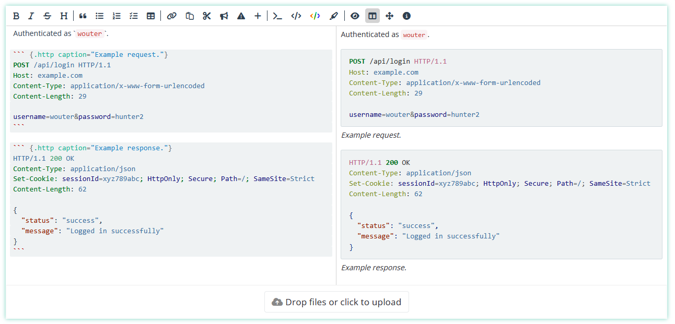Open the info help icon
Viewport: 675px width, 324px height.
[x=406, y=16]
